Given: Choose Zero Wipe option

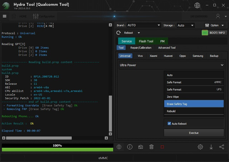Looking at the screenshot, I should coord(194,97).
